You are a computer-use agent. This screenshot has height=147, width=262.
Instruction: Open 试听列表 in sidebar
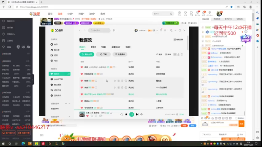tap(56, 90)
